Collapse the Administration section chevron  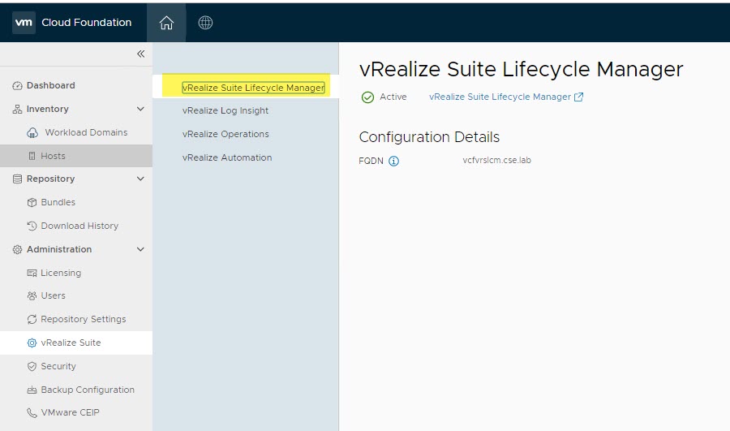(140, 249)
